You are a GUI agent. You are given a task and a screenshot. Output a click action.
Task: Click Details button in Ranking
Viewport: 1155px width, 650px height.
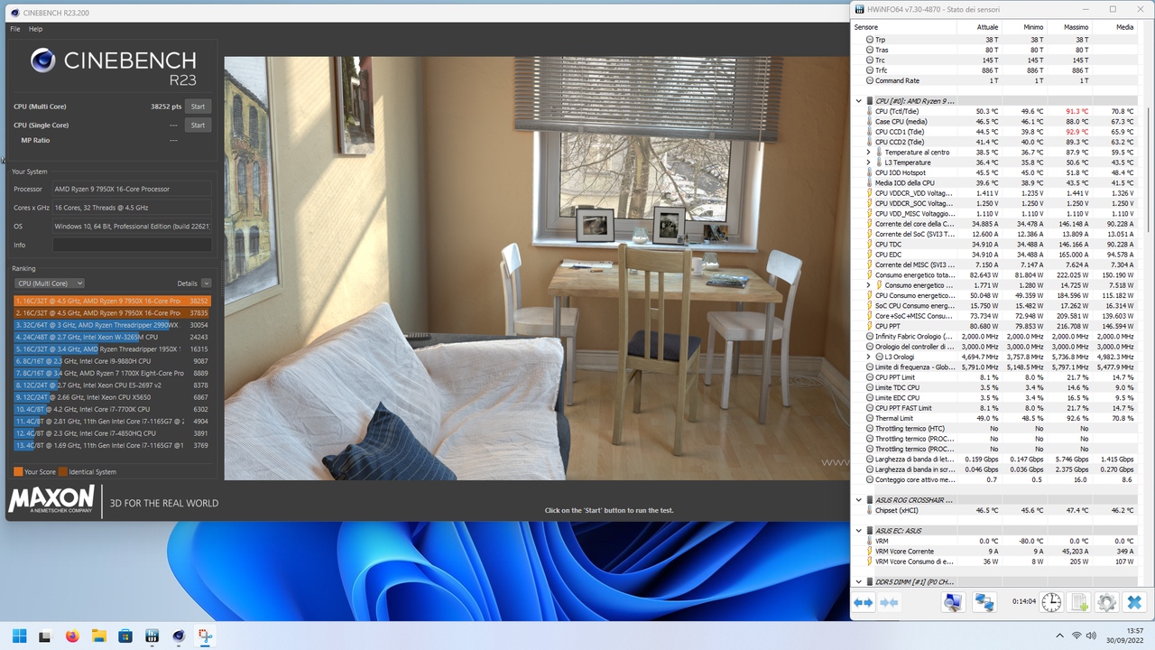pos(187,283)
